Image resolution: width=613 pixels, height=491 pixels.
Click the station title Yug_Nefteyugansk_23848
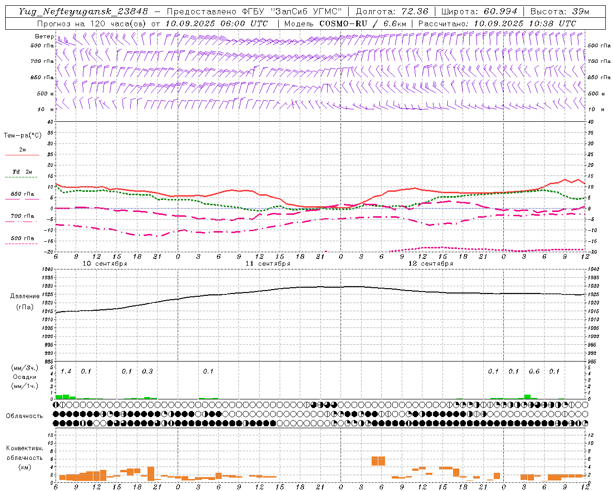coord(83,12)
